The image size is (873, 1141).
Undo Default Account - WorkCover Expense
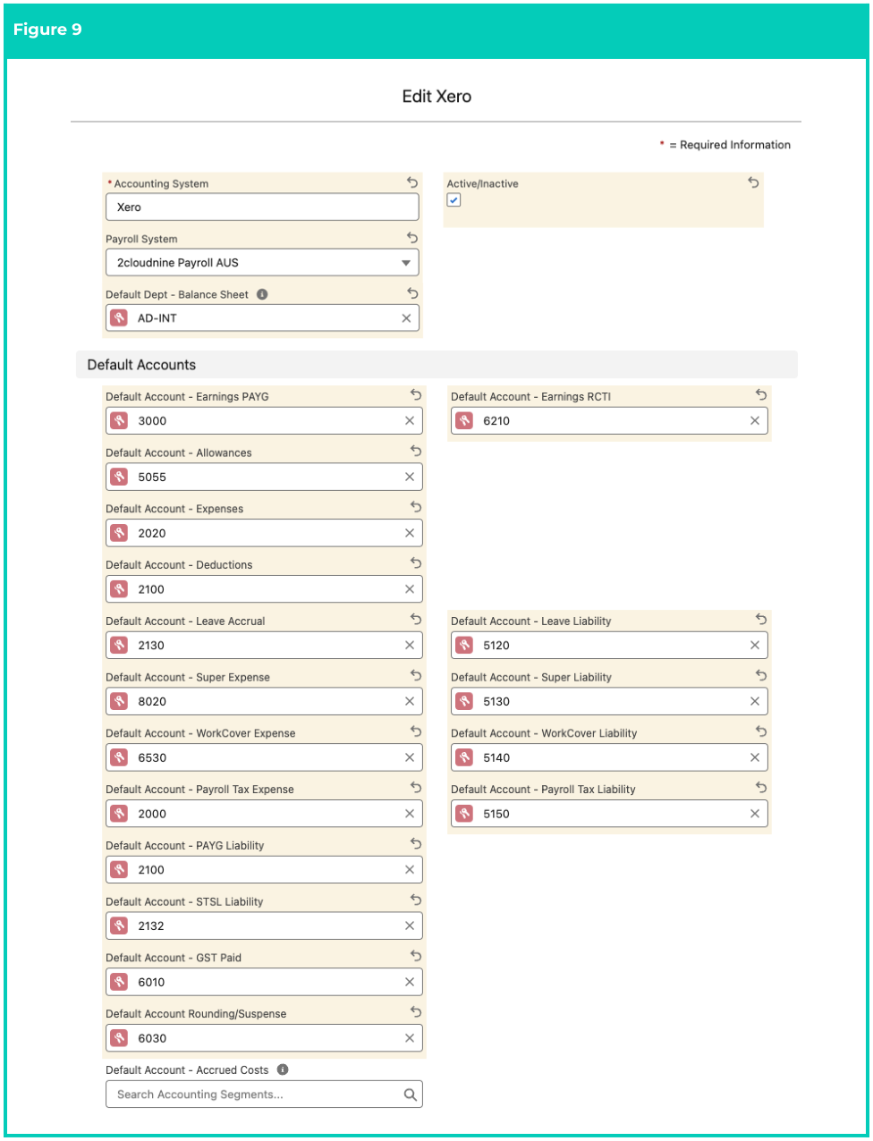point(416,731)
